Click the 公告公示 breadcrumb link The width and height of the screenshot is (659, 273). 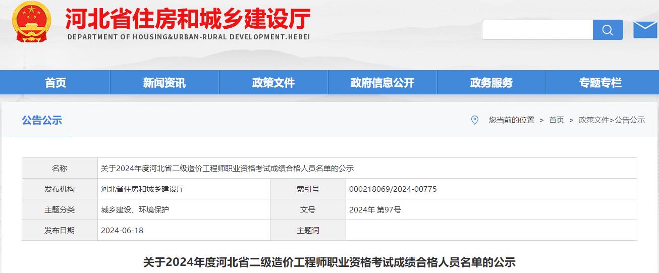pyautogui.click(x=630, y=120)
